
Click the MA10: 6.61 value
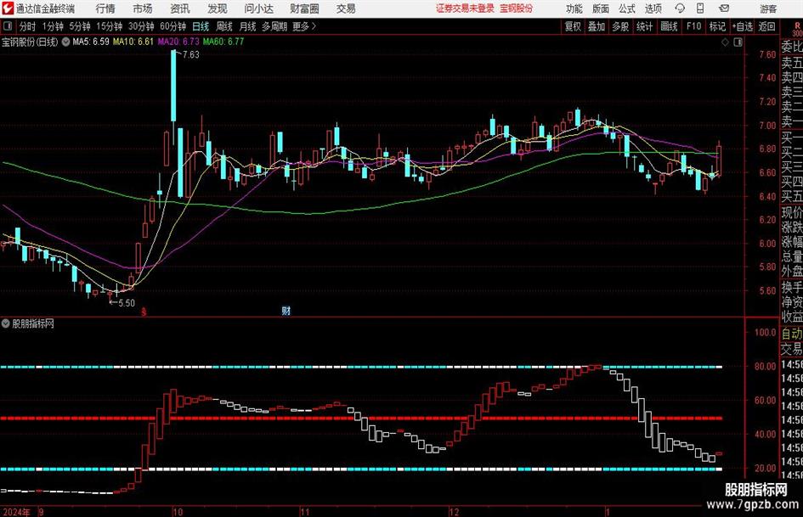coord(133,42)
